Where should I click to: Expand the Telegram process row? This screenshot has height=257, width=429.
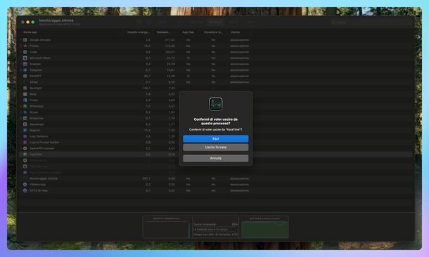pyautogui.click(x=21, y=70)
